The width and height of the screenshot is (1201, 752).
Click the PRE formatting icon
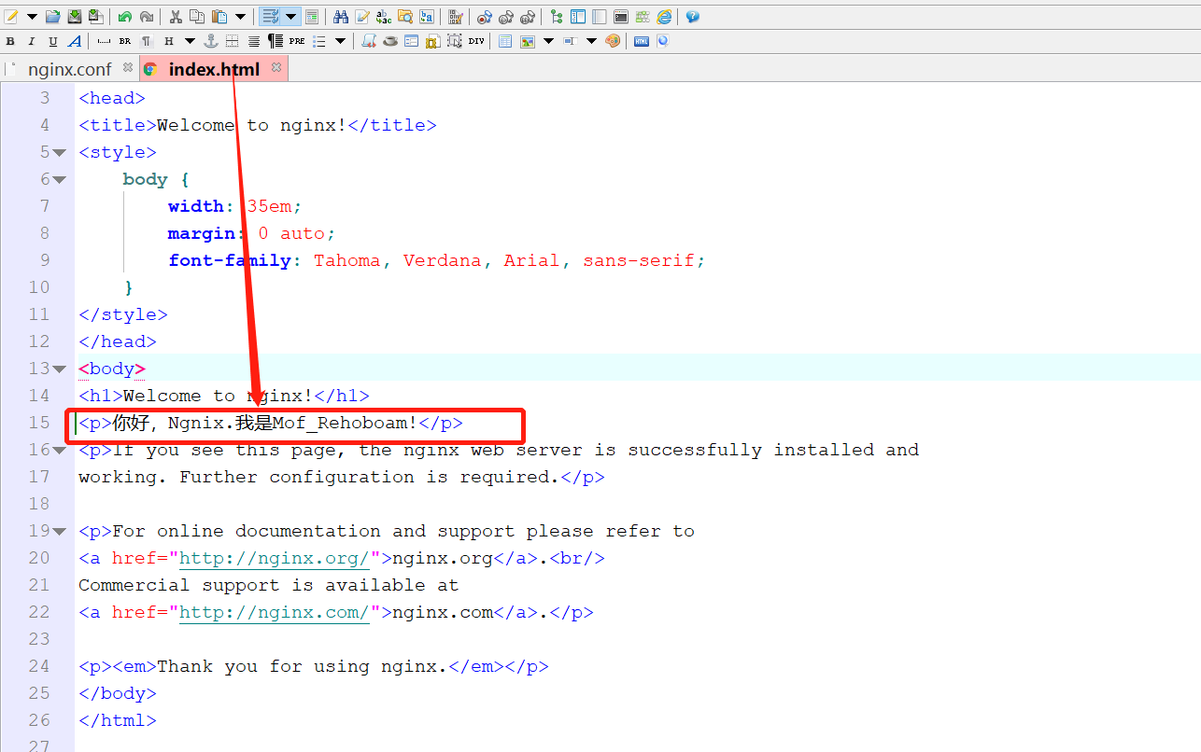pyautogui.click(x=297, y=41)
